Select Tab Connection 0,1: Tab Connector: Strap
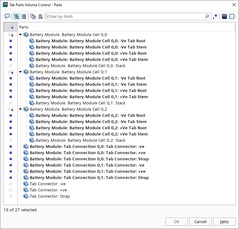Image resolution: width=239 pixels, height=229 pixels. [x=89, y=177]
